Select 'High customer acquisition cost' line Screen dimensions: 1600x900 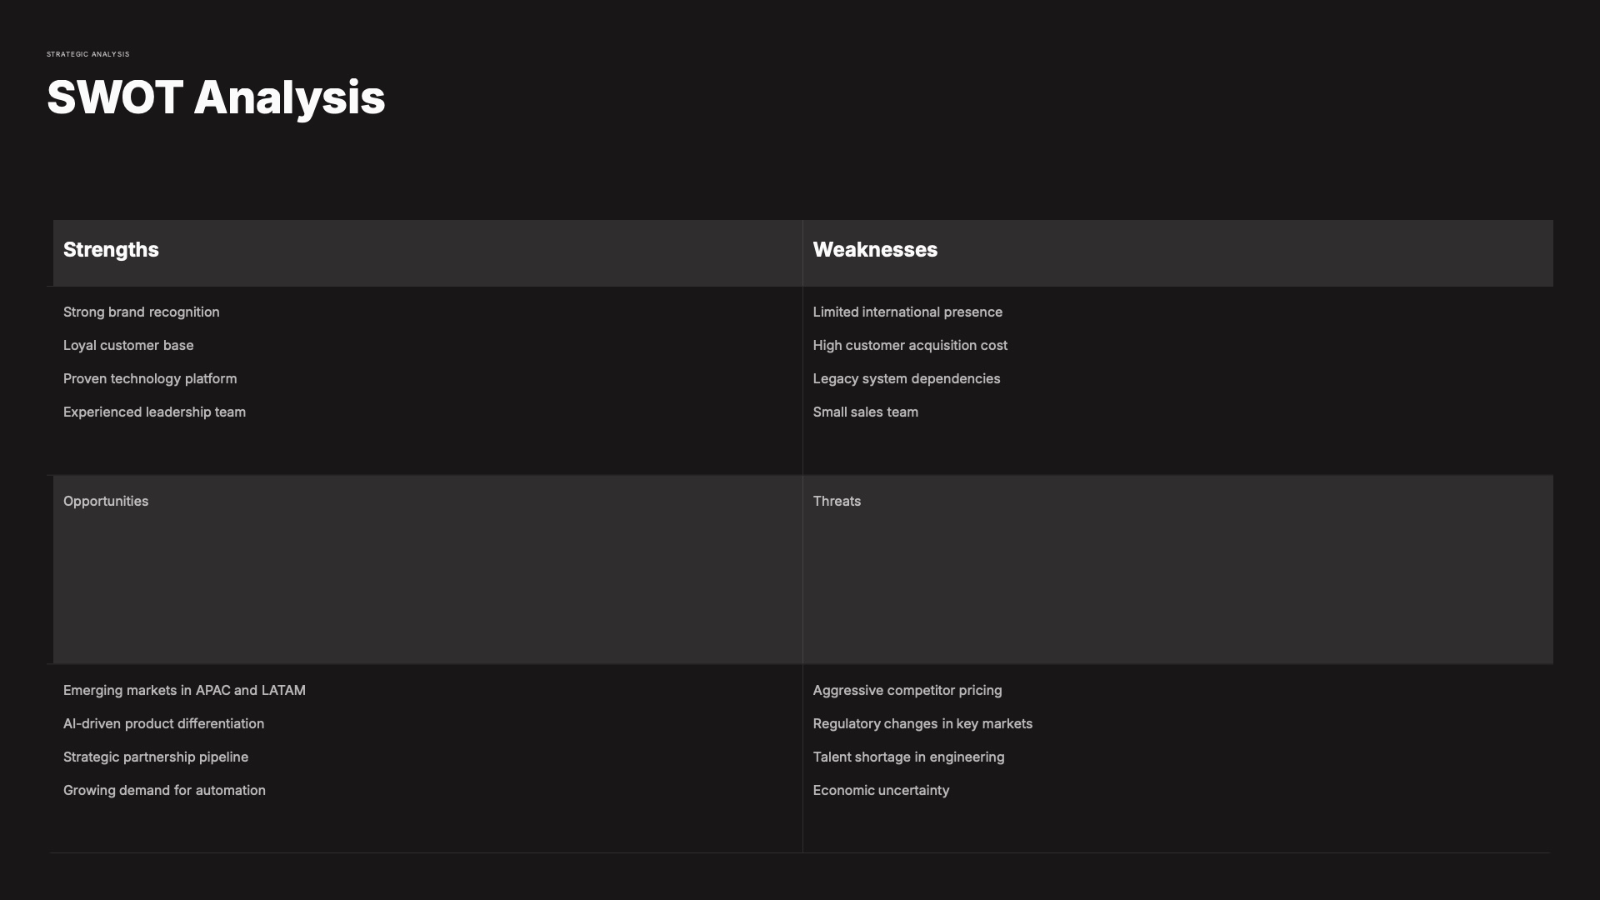pos(910,346)
